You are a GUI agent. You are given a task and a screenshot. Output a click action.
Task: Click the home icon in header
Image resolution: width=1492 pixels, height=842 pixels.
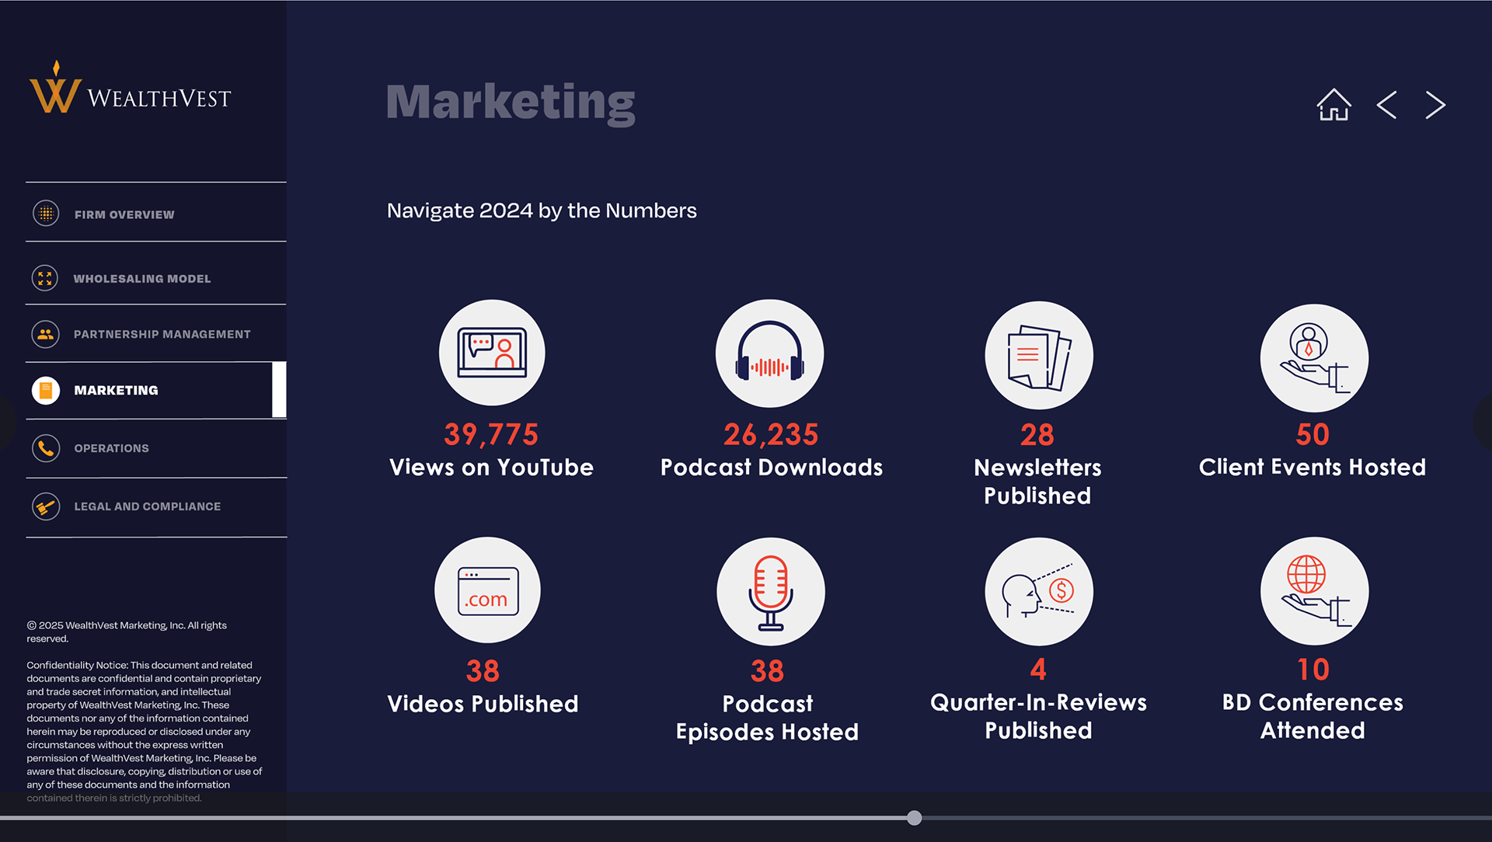pos(1333,104)
